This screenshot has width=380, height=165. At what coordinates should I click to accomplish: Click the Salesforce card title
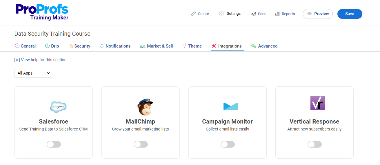(54, 122)
